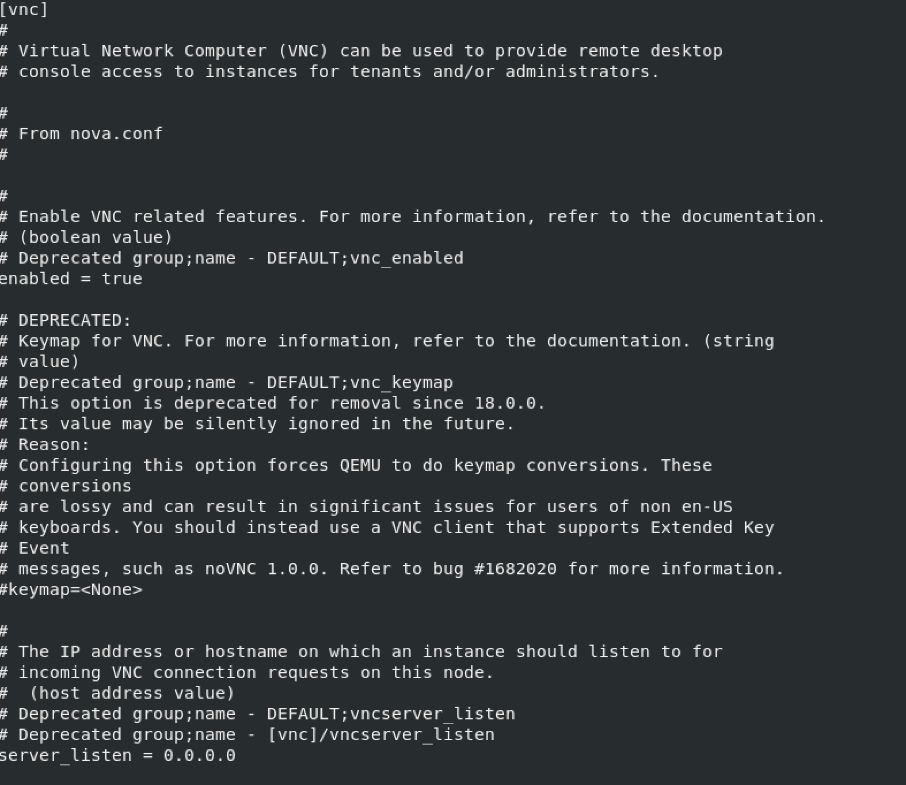Click the '(boolean value)' comment
The height and width of the screenshot is (785, 906).
click(x=96, y=238)
